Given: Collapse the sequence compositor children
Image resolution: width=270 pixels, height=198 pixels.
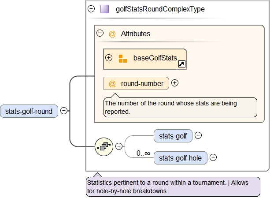Looking at the screenshot, I should click(118, 146).
